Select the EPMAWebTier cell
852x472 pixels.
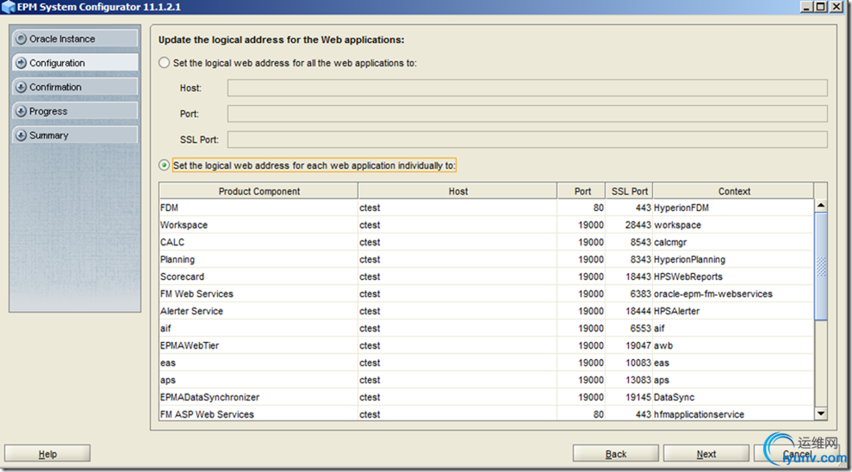(258, 345)
